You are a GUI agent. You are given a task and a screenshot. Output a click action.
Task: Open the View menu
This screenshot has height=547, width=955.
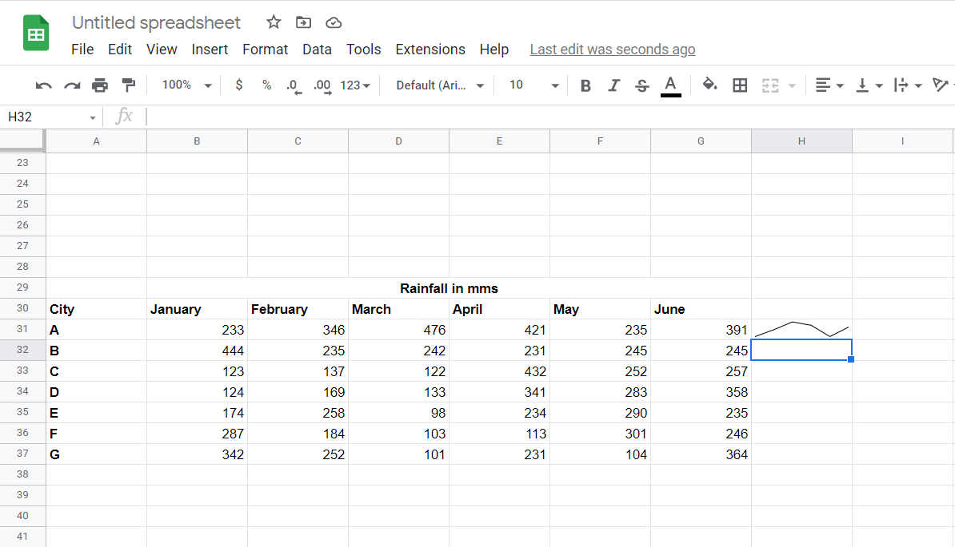click(x=162, y=50)
